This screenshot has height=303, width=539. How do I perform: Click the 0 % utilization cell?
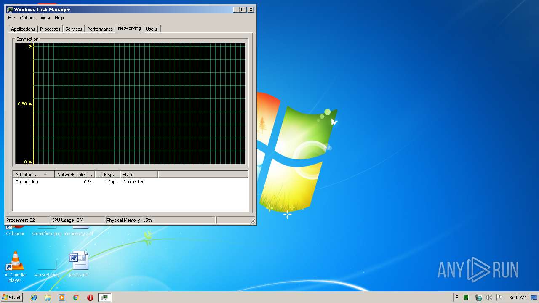pyautogui.click(x=88, y=182)
